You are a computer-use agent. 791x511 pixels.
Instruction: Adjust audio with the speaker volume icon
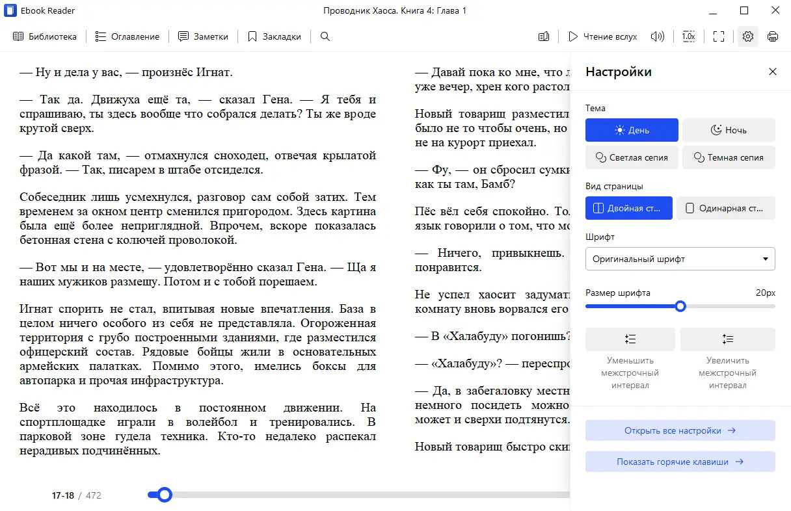(x=658, y=36)
